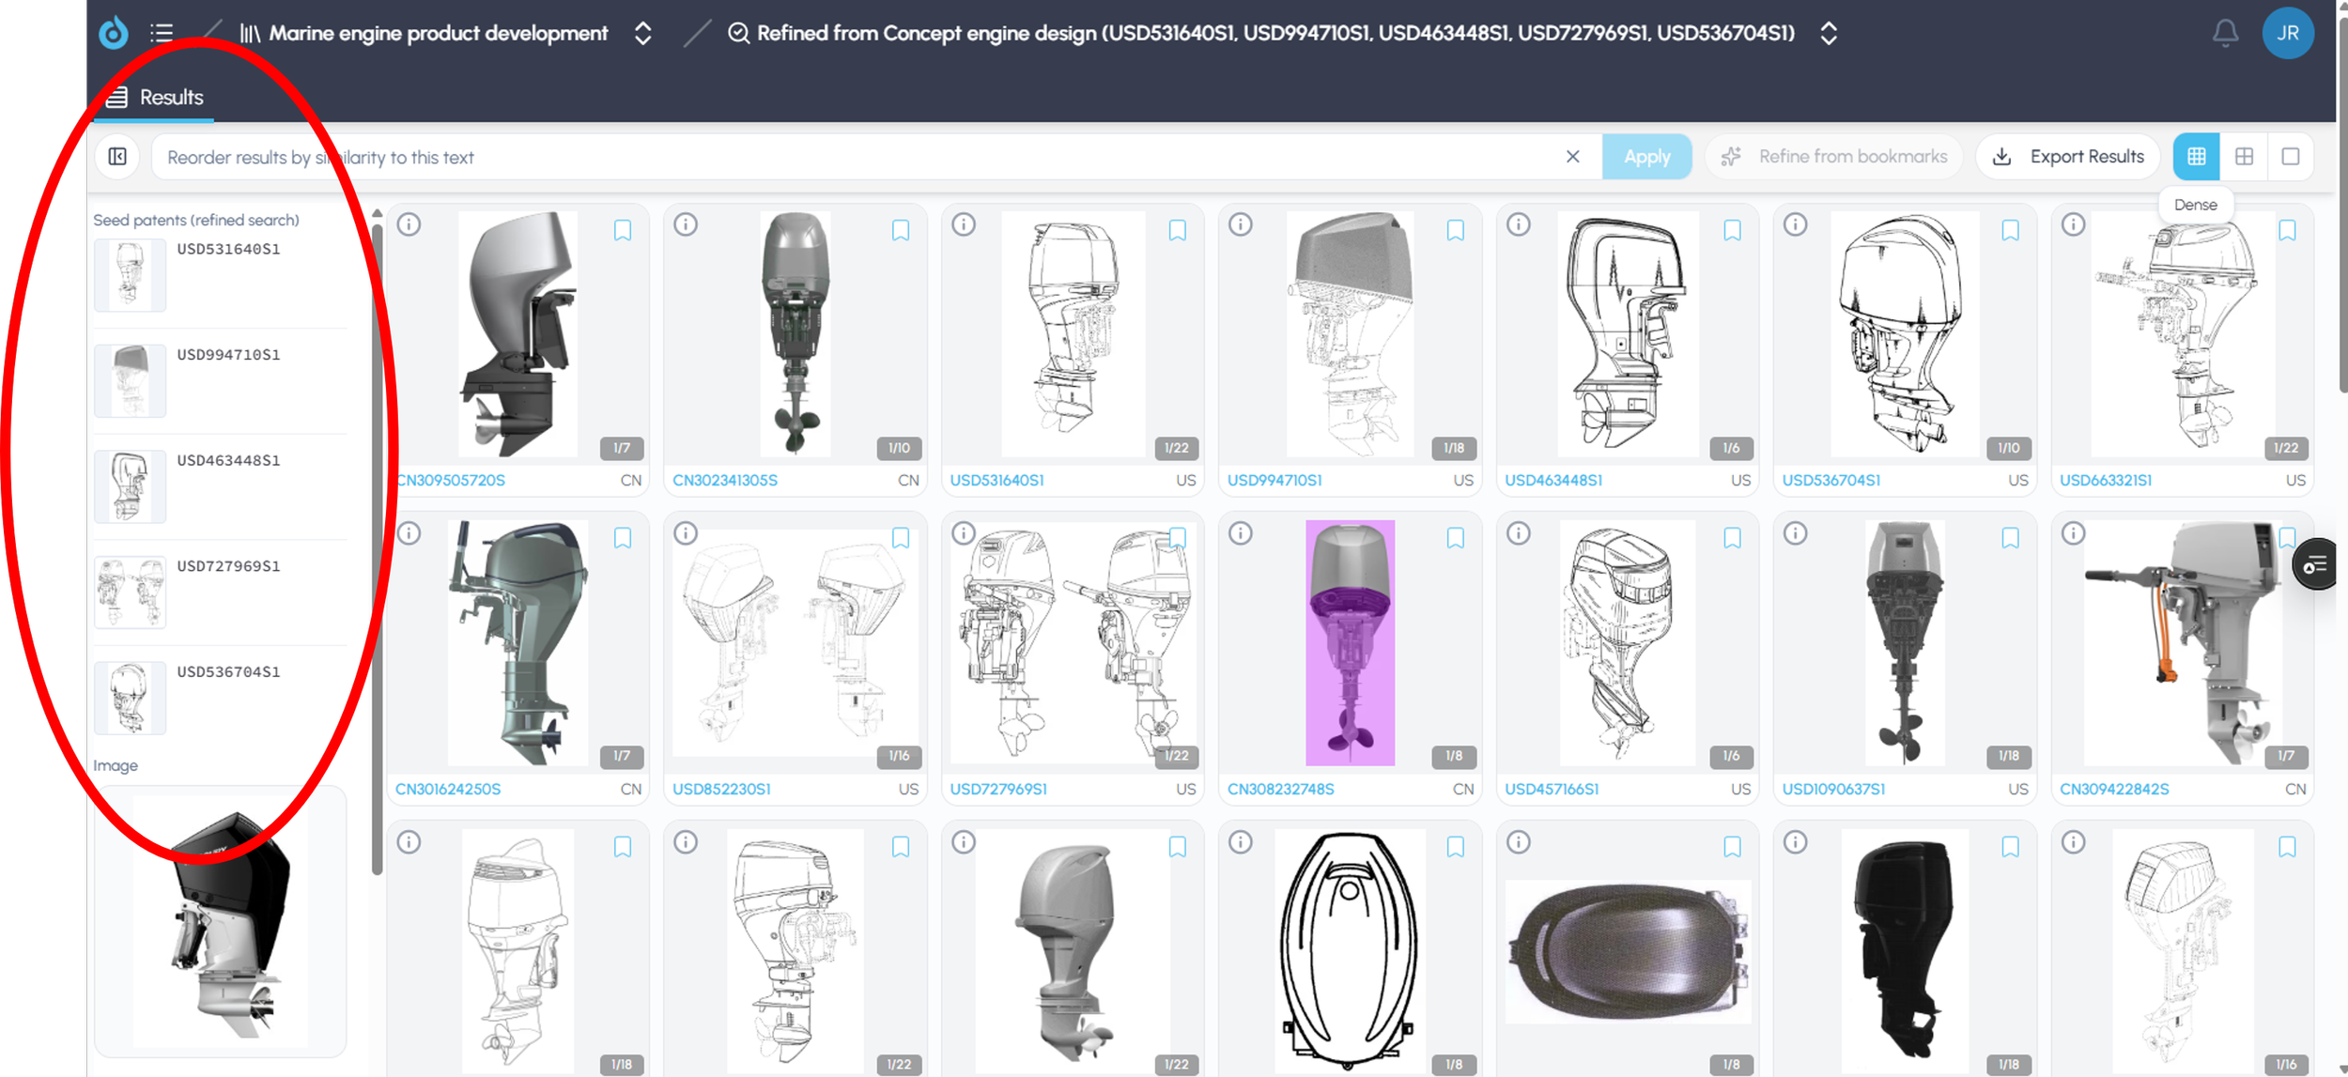Click the reorder by similarity text field
The image size is (2348, 1077).
[845, 157]
